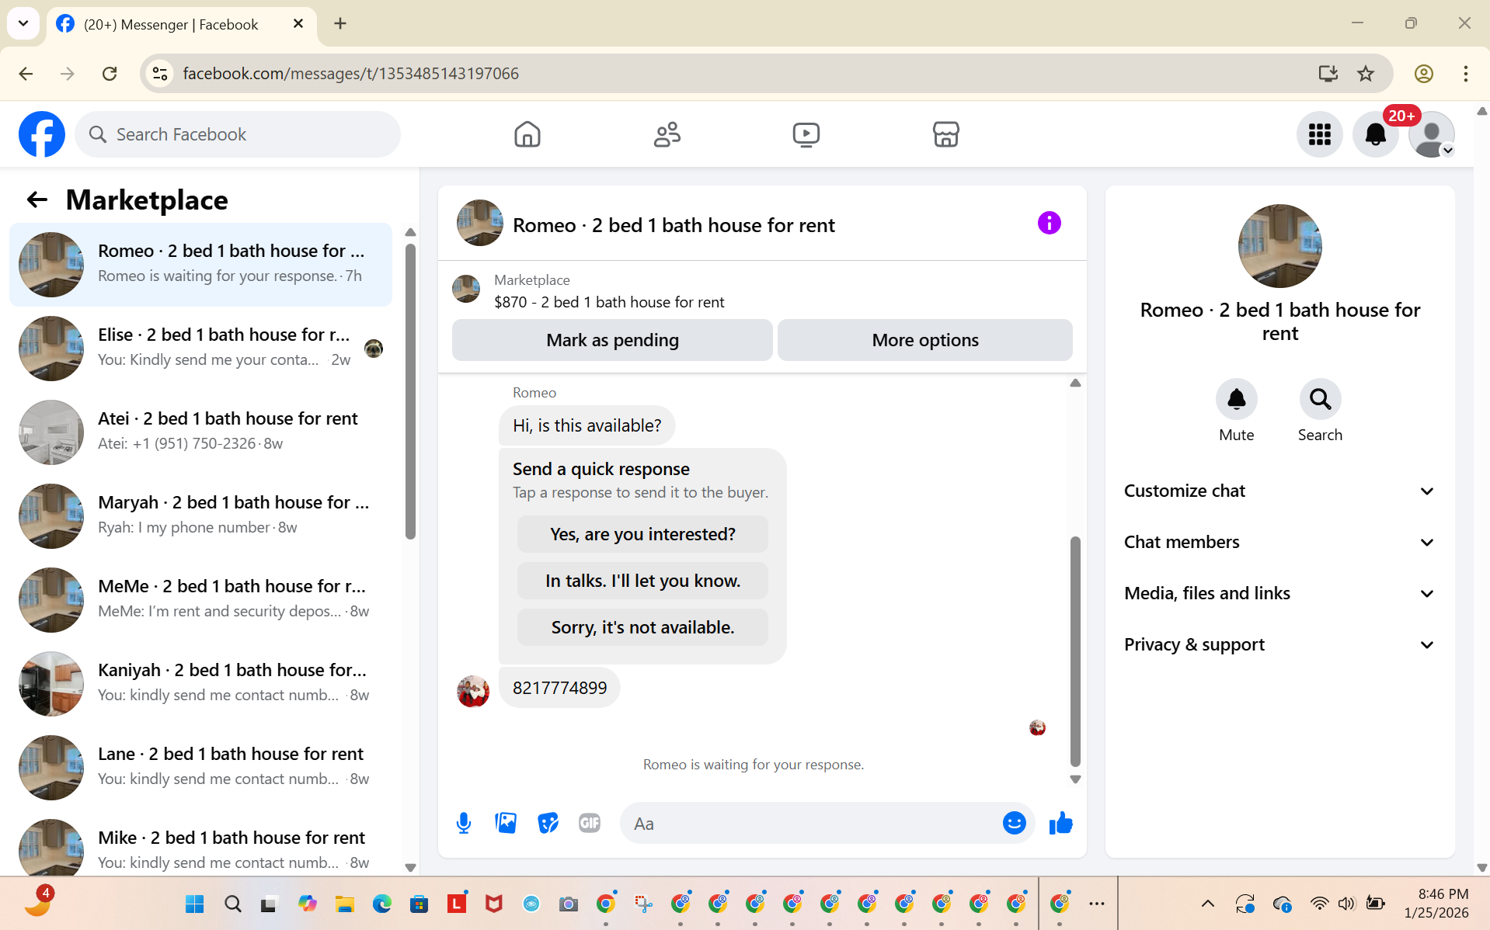Open a new browser tab
1490x930 pixels.
pos(340,23)
